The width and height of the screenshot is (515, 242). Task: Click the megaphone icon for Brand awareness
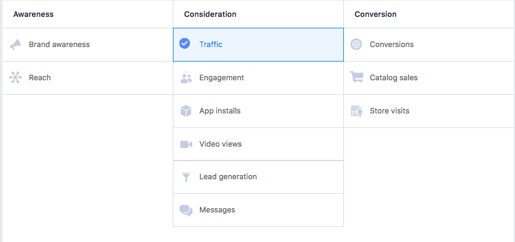(16, 45)
